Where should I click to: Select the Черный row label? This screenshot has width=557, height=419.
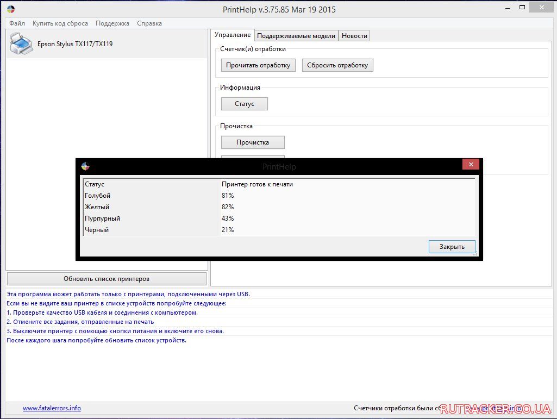click(x=97, y=229)
